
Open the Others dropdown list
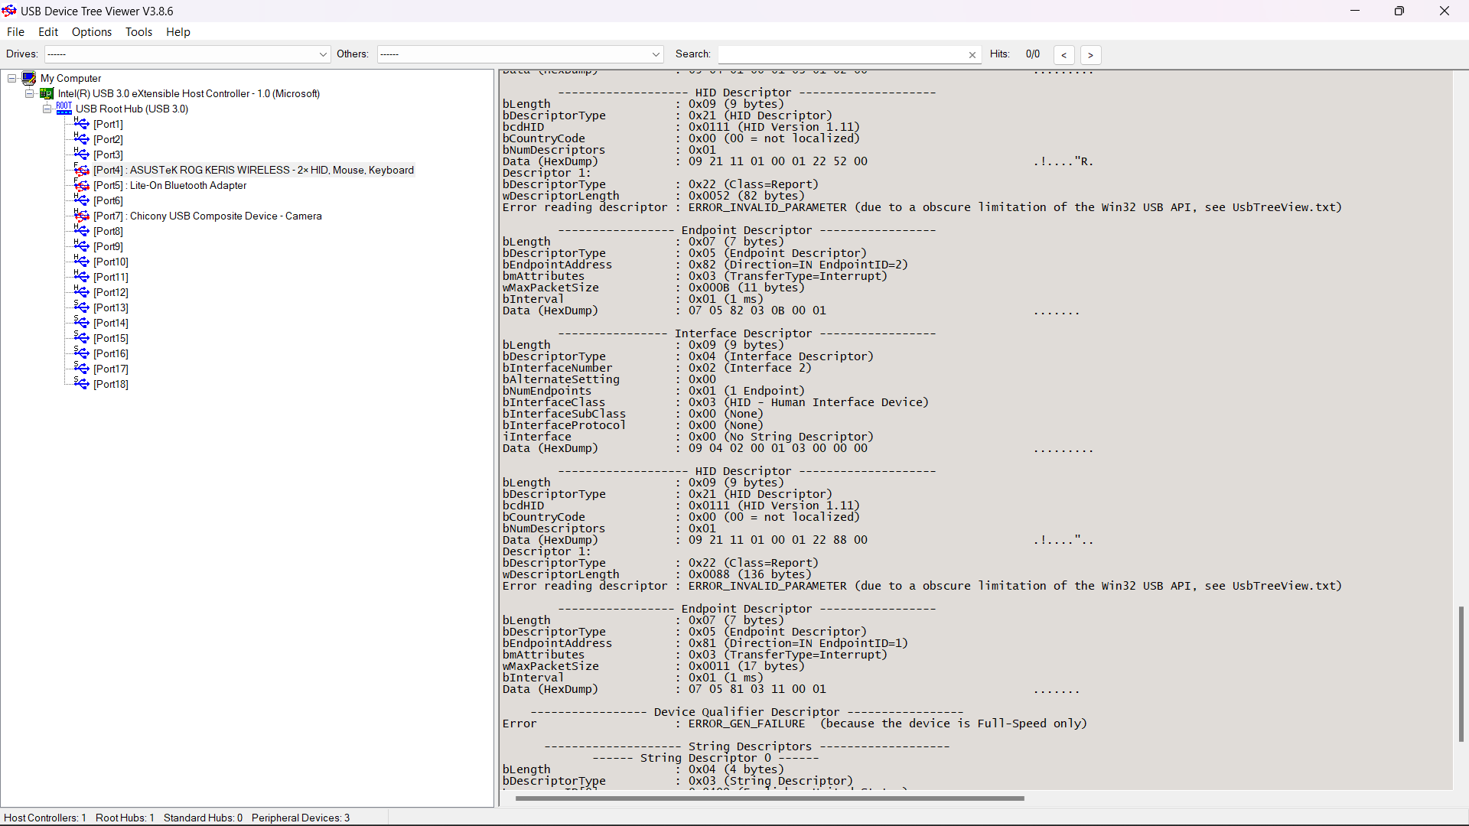click(656, 54)
